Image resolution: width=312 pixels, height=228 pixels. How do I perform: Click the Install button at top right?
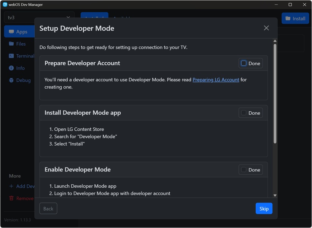coord(295,18)
